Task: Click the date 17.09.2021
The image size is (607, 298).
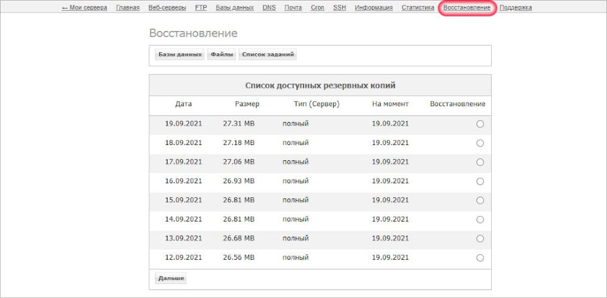Action: pyautogui.click(x=183, y=162)
